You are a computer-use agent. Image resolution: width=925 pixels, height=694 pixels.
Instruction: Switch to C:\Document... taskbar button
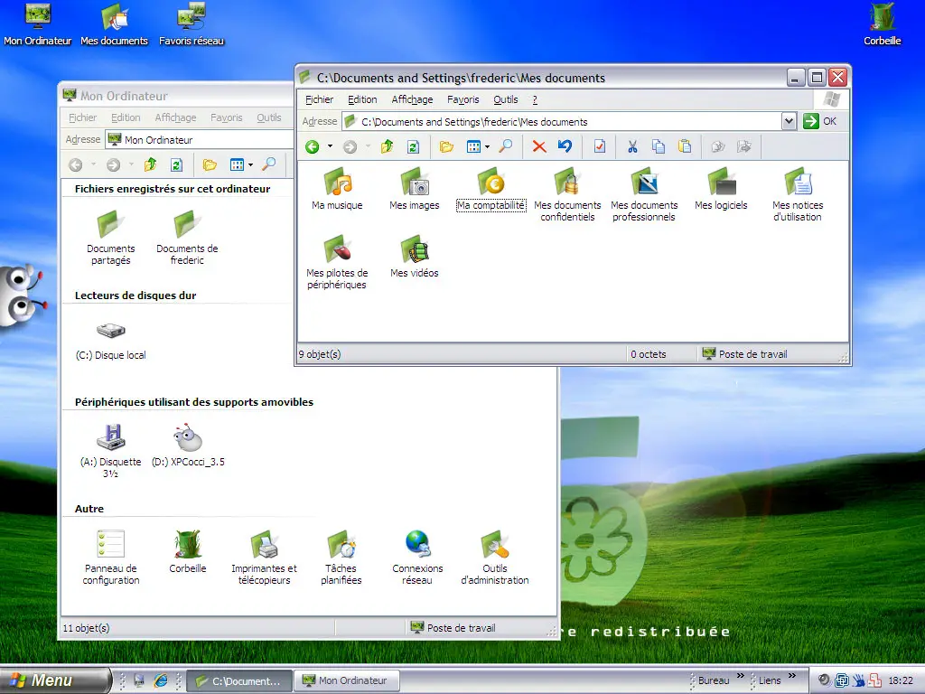point(239,681)
